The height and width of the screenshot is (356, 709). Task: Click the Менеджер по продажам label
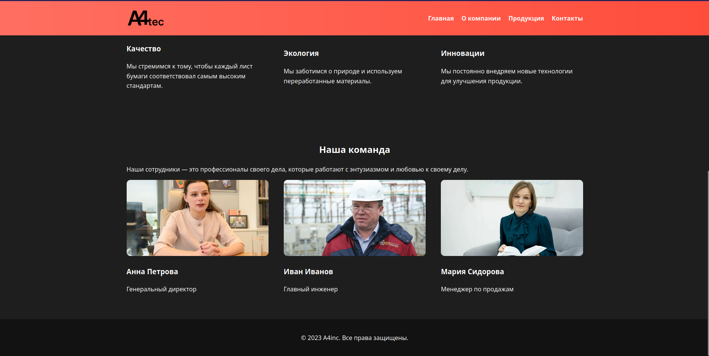click(x=477, y=289)
